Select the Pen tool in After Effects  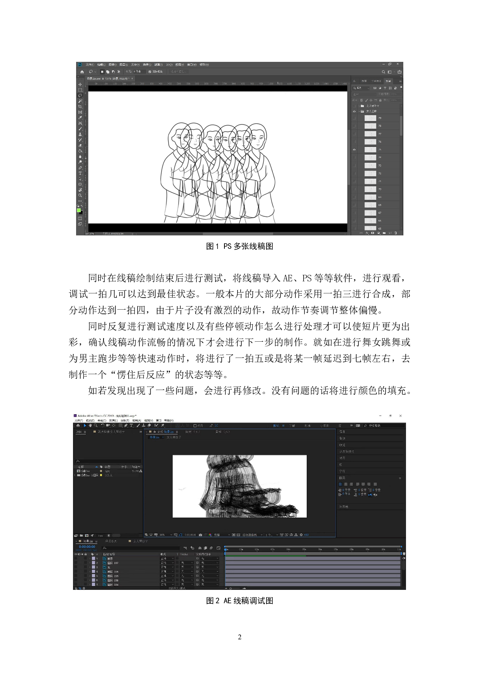[126, 426]
